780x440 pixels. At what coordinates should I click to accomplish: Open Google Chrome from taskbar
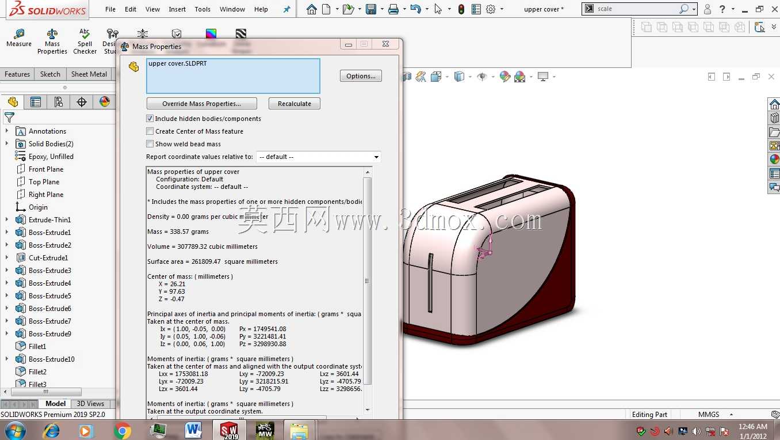click(x=122, y=430)
